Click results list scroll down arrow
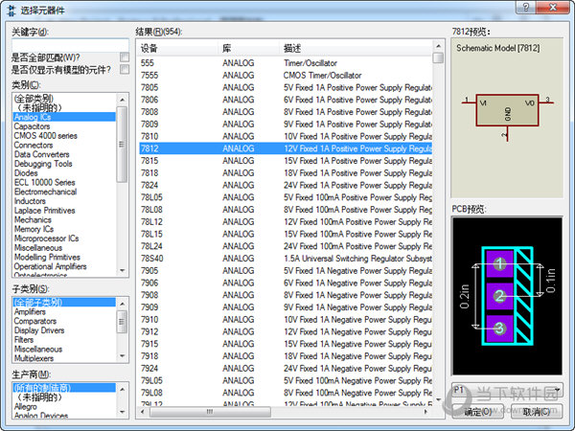575x431 pixels. 438,399
